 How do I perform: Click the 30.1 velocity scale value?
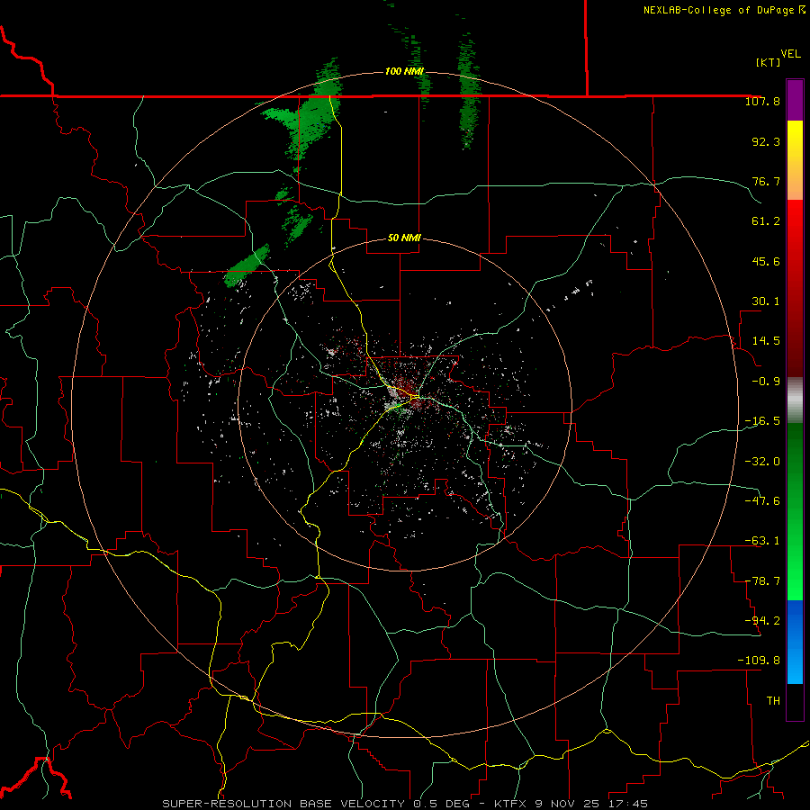766,301
